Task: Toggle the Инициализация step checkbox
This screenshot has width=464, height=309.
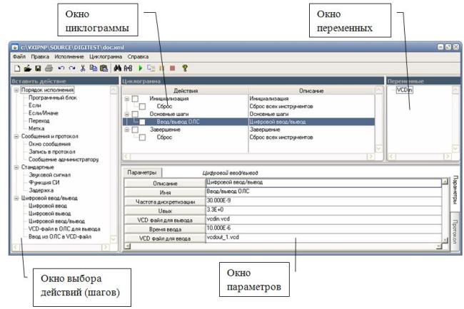Action: click(135, 98)
